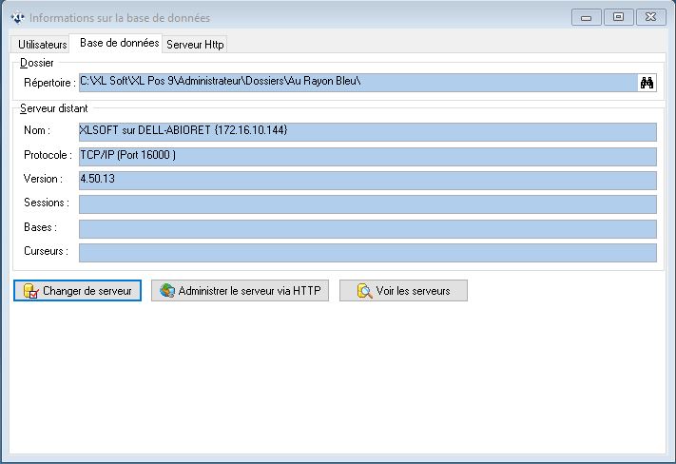Close the Informations sur la base window
The height and width of the screenshot is (464, 676).
650,17
